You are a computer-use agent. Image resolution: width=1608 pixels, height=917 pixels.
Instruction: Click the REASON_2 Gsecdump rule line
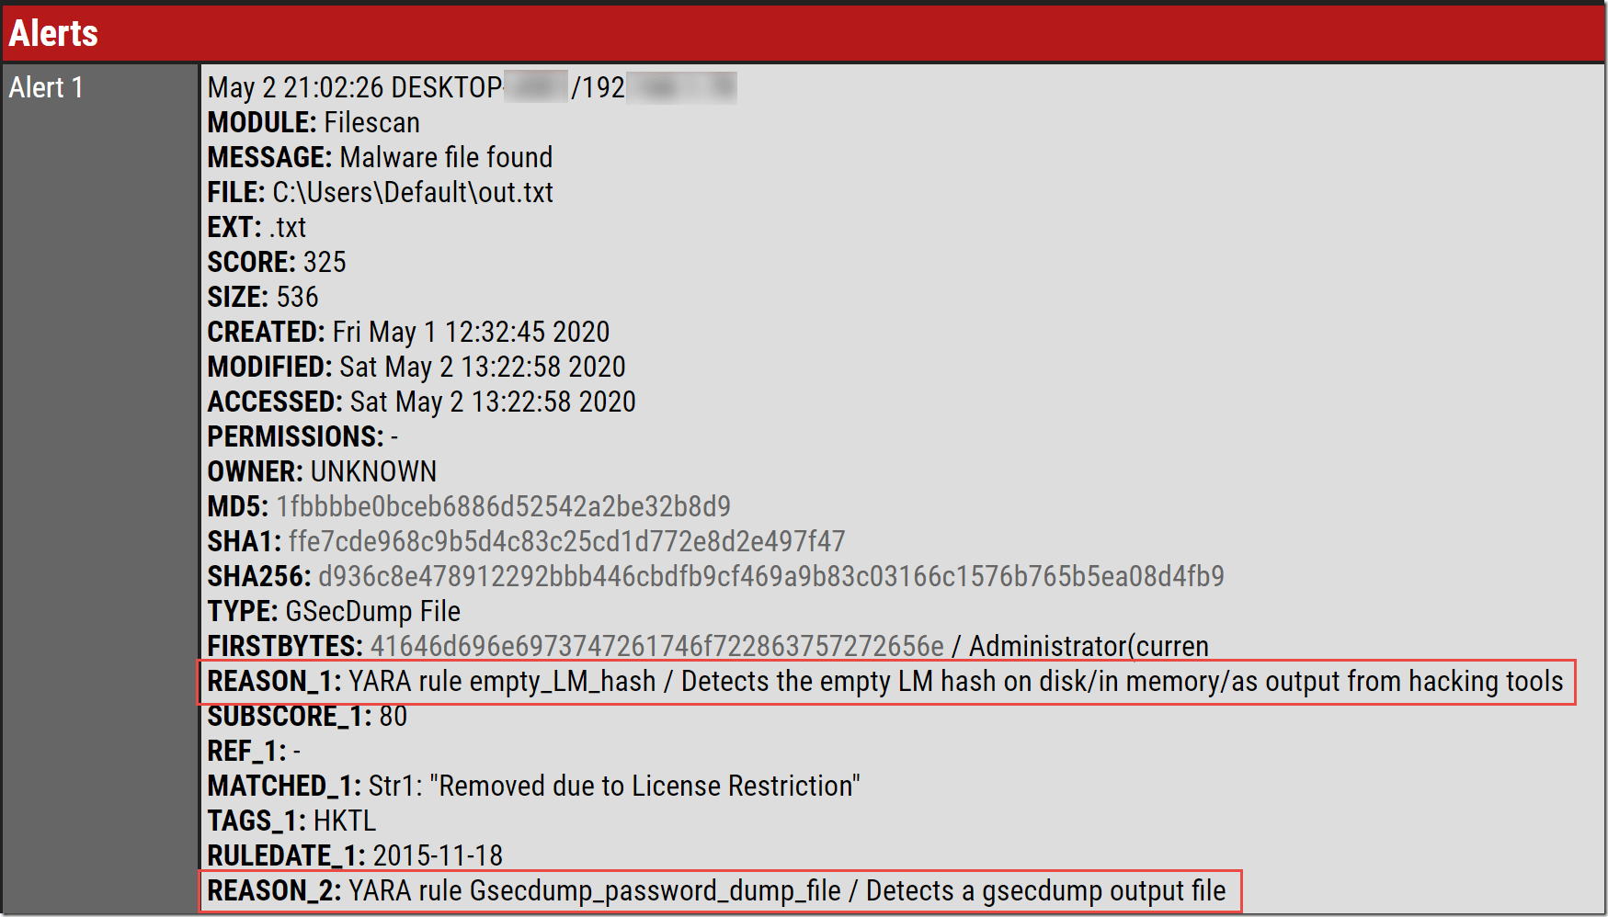(716, 890)
